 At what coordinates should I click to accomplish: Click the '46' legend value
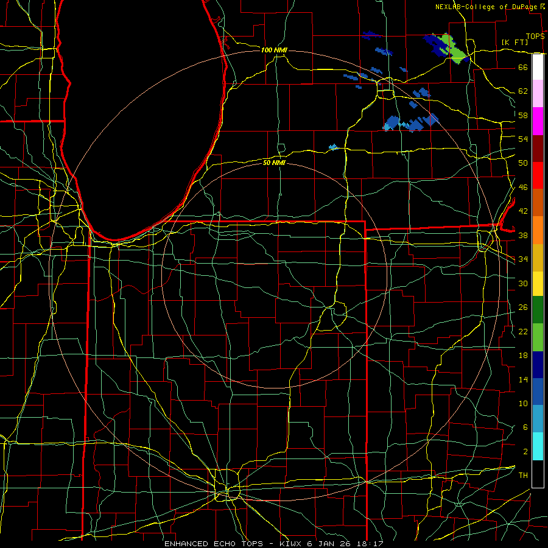[523, 188]
